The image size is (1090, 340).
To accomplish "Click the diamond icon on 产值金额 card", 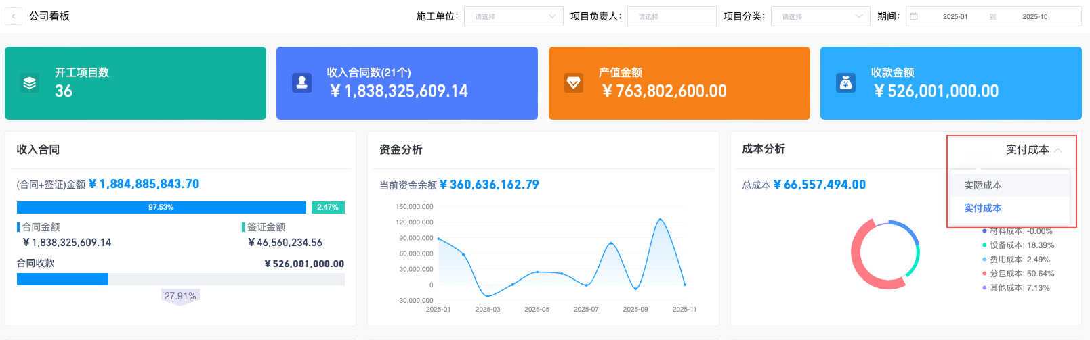I will [x=573, y=82].
